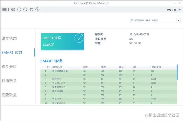
Task: Click the 属性 column header
Action: coord(103,67)
